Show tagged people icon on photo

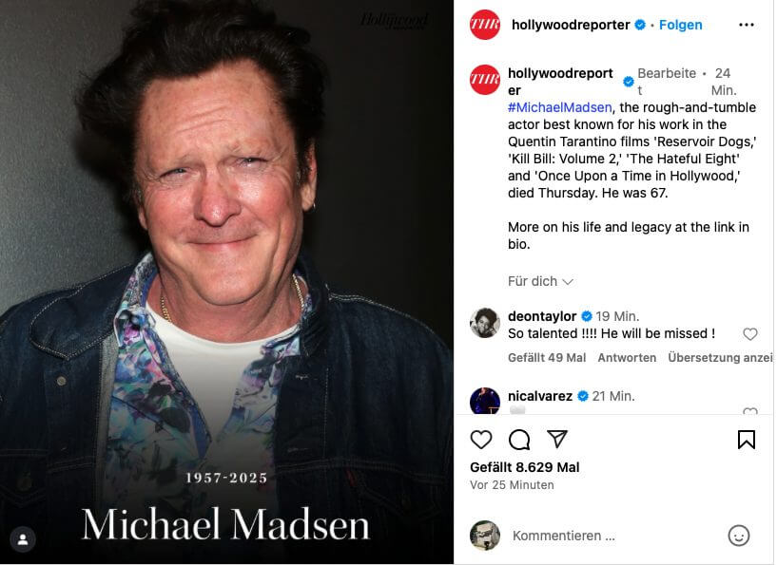[23, 539]
